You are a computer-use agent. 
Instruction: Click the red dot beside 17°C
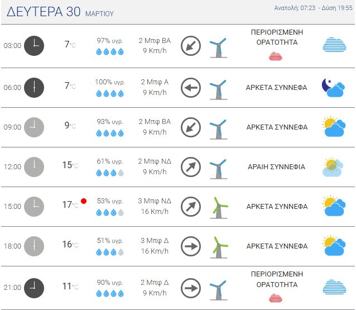84,201
